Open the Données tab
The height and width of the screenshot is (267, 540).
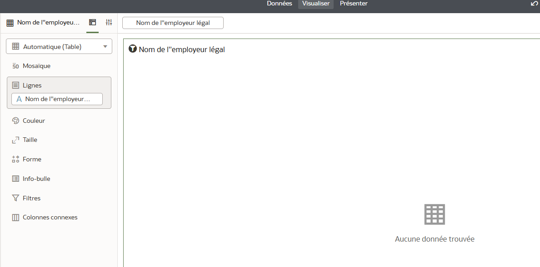[x=279, y=4]
